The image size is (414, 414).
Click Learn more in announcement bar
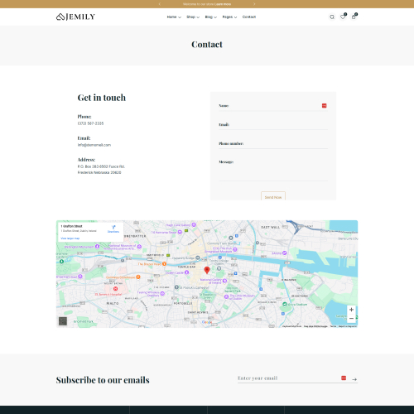click(223, 4)
